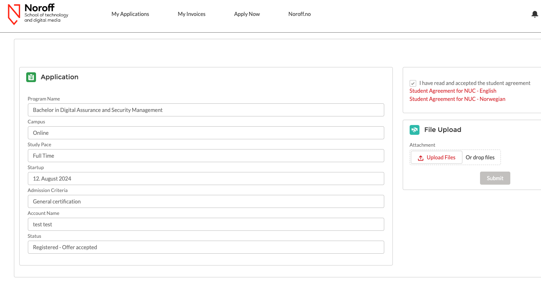Select the Campus field showing Online
541x297 pixels.
206,132
